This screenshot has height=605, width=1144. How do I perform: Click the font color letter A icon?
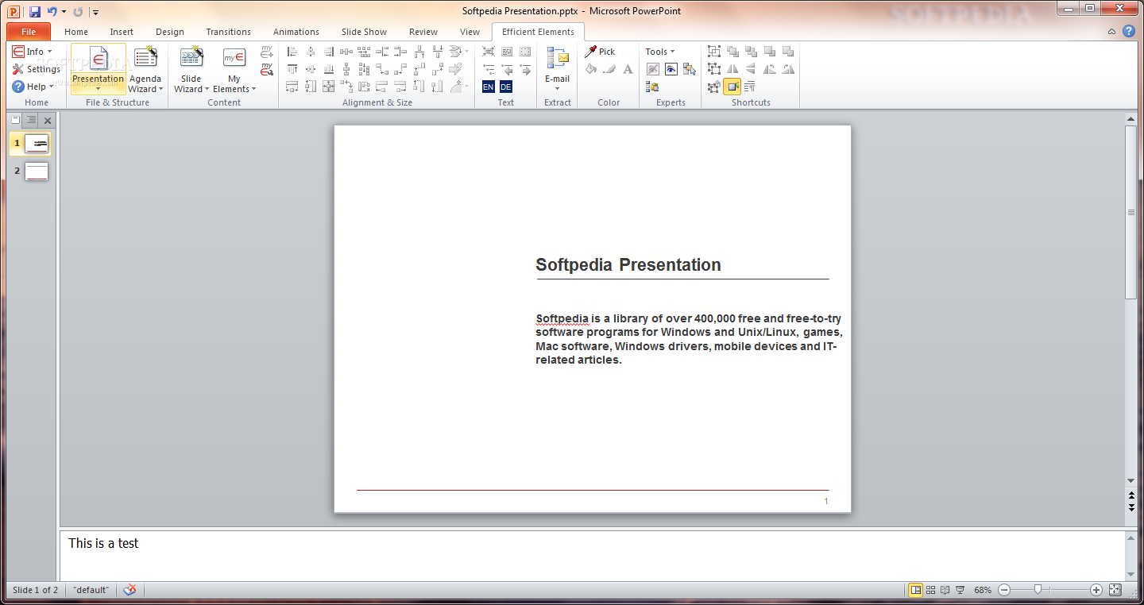[628, 69]
